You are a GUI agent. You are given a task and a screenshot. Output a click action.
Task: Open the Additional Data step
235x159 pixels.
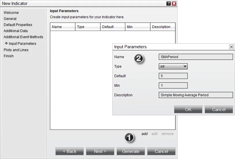[x=16, y=31]
